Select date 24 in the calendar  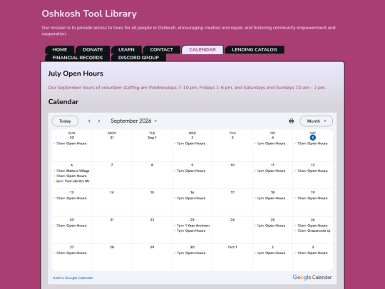(x=232, y=220)
